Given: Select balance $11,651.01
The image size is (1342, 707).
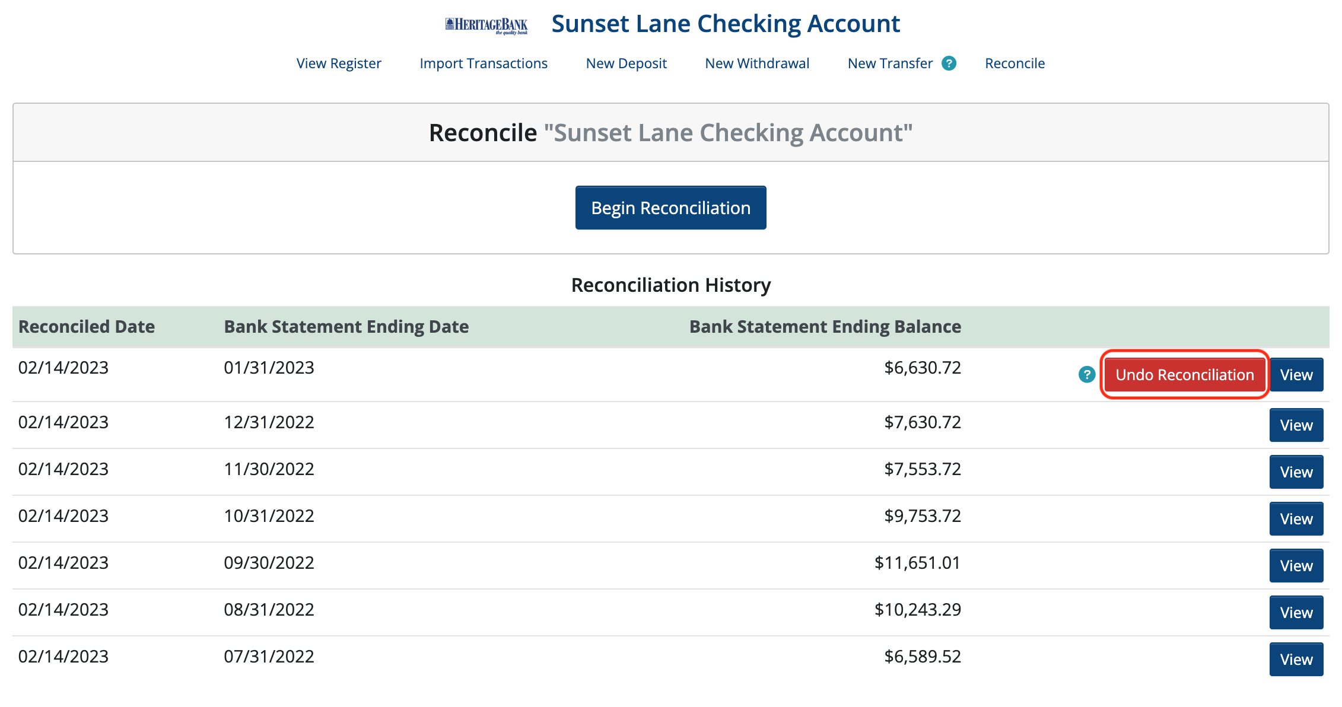Looking at the screenshot, I should (918, 563).
